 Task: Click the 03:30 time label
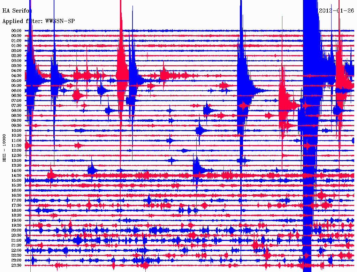16,66
